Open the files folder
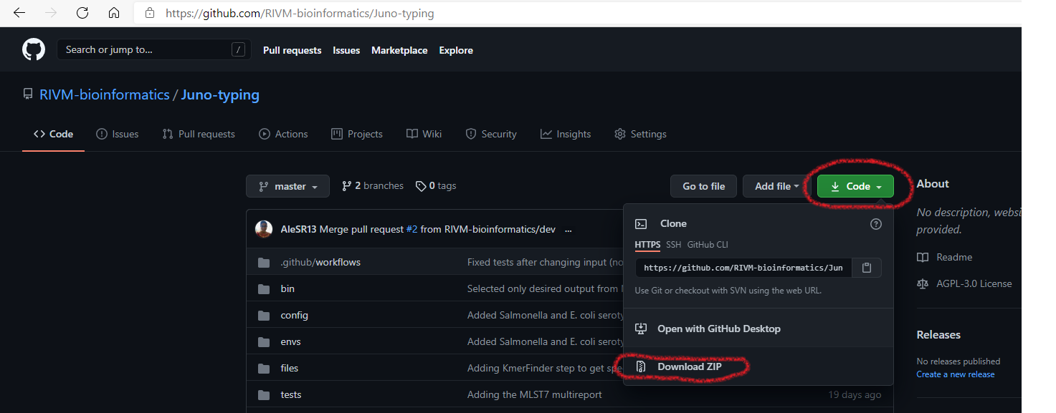The width and height of the screenshot is (1056, 413). [x=290, y=368]
